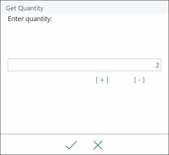
Task: Place cursor in the empty part of the quantity field
Action: (78, 65)
